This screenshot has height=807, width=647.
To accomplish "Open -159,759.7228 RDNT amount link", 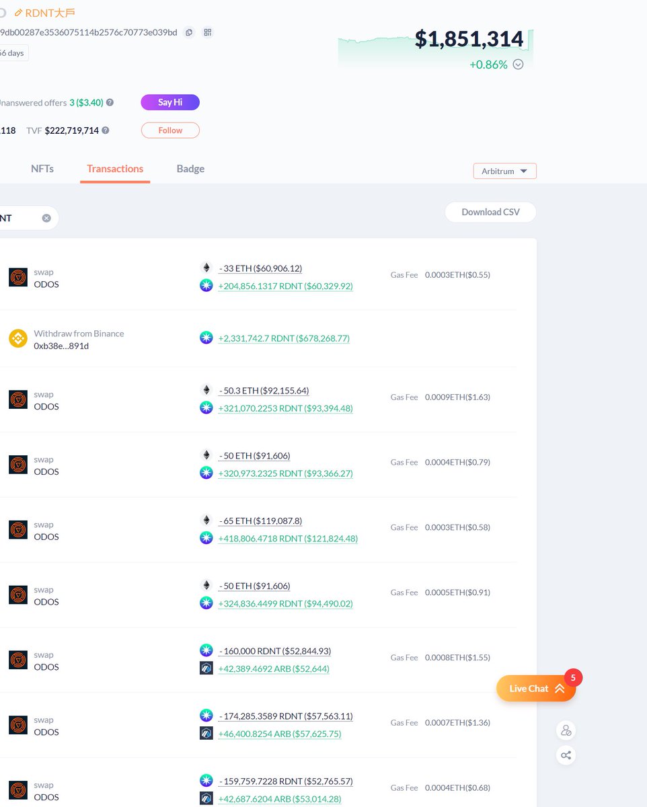I will tap(286, 781).
